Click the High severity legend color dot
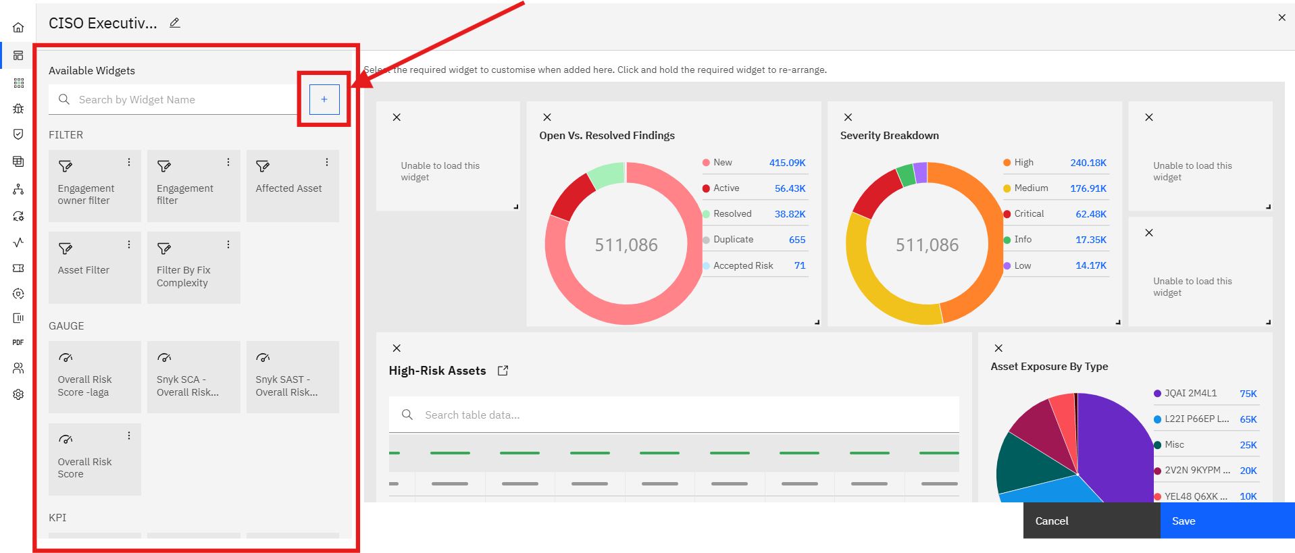 (x=1007, y=163)
